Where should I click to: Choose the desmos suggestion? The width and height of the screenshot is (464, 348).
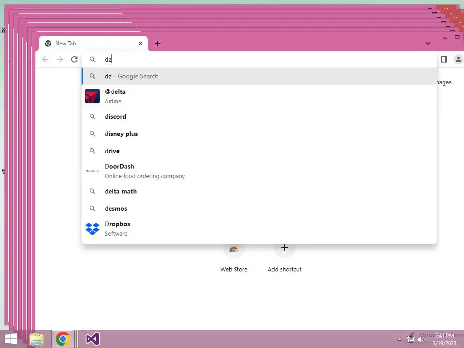point(259,208)
